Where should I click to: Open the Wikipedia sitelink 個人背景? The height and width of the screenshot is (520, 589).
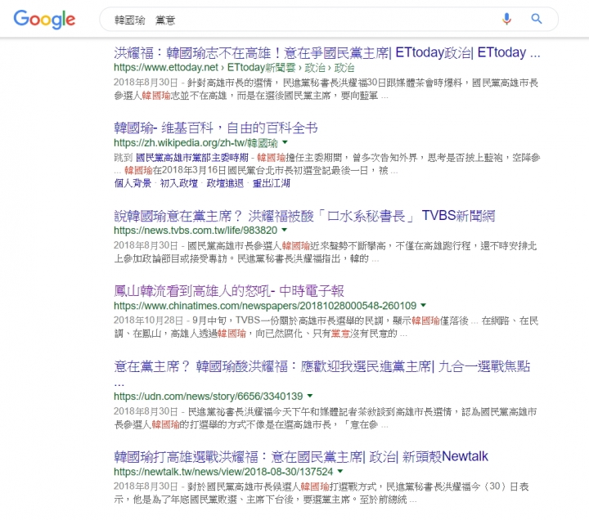(x=133, y=183)
